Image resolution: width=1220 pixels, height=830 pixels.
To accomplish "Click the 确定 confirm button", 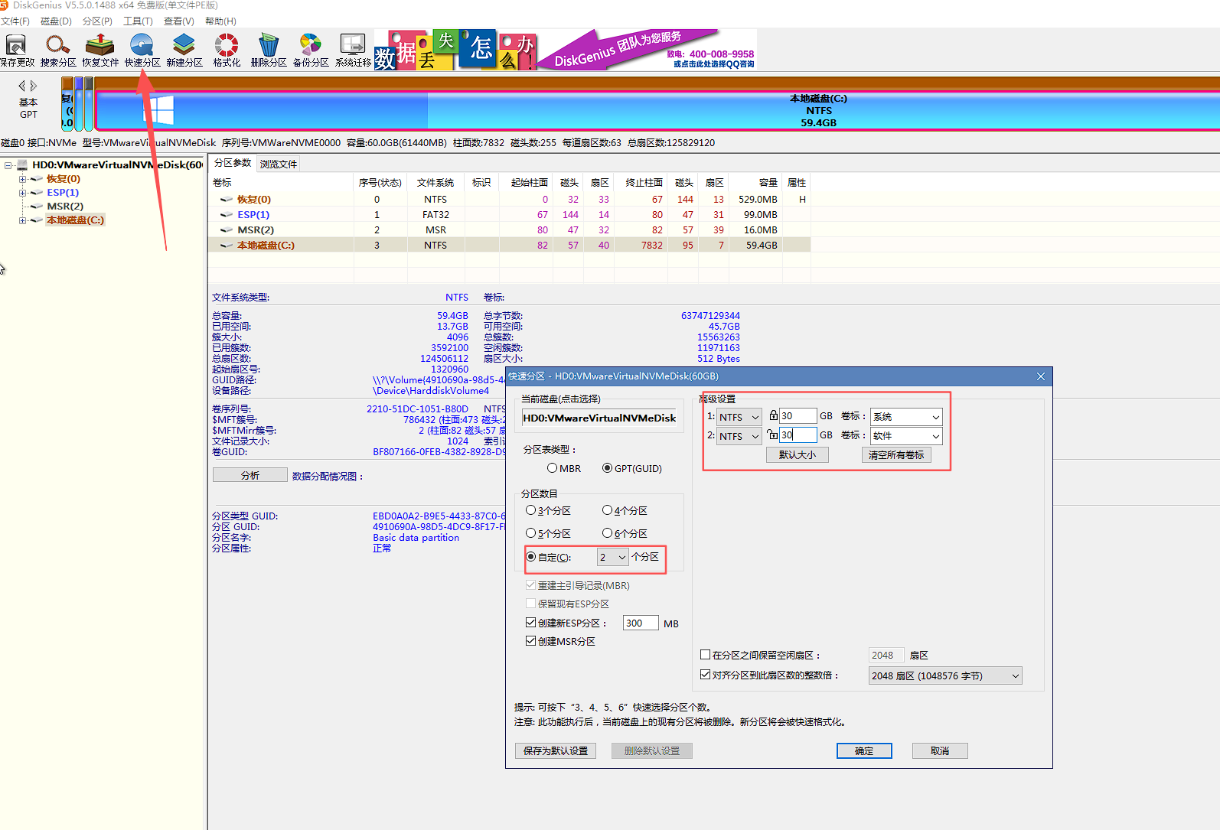I will click(864, 751).
